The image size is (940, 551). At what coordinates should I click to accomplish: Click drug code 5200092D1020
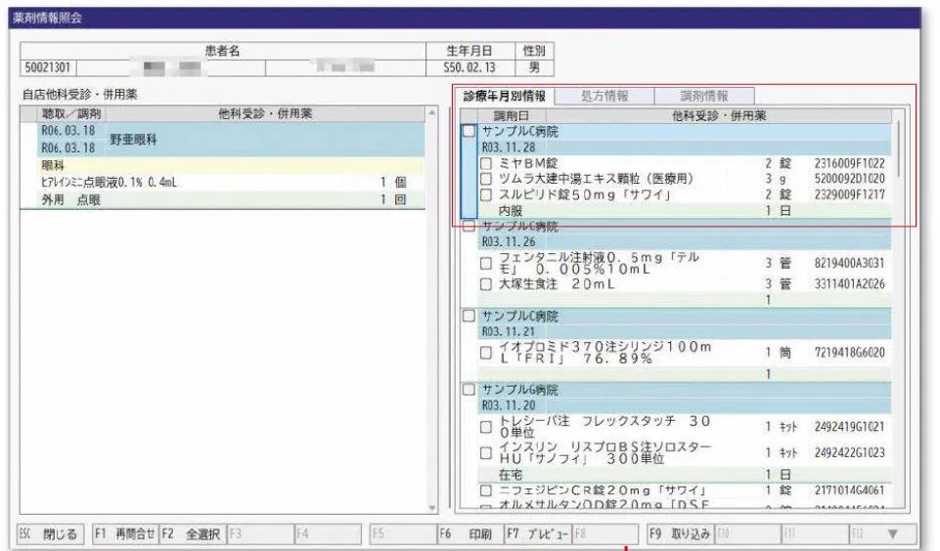849,179
